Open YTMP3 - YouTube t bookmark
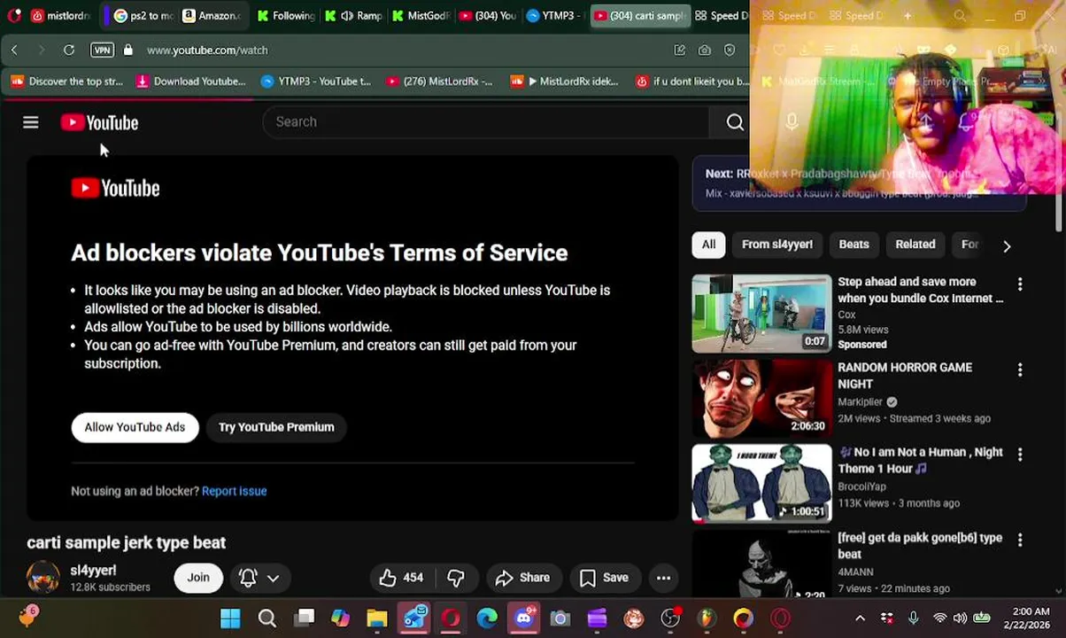The width and height of the screenshot is (1066, 638). click(316, 82)
